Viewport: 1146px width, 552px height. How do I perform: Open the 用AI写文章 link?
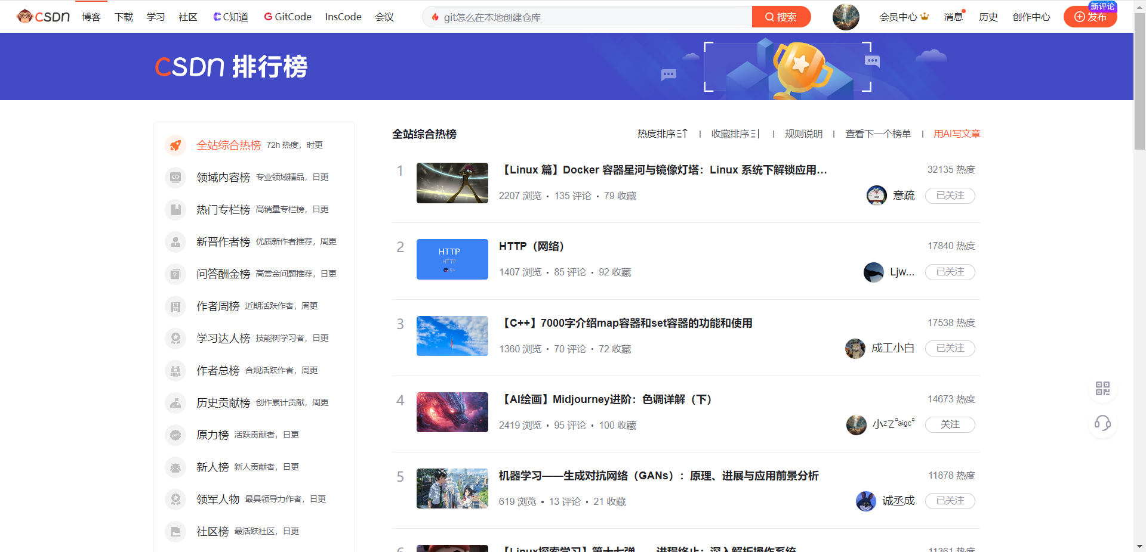957,134
